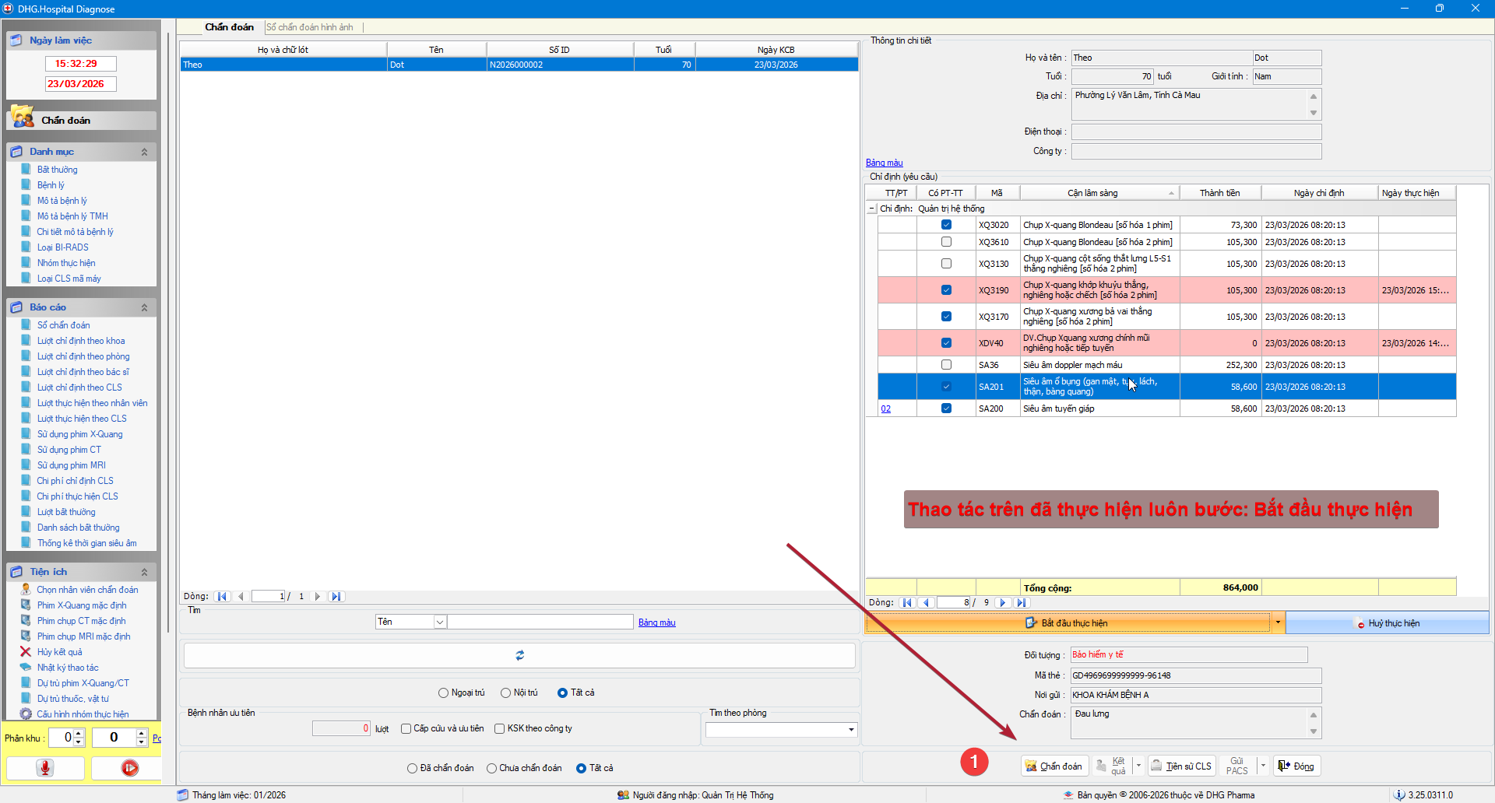Click the Chẩn đoán sidebar header icon
Image resolution: width=1495 pixels, height=803 pixels.
pos(23,117)
